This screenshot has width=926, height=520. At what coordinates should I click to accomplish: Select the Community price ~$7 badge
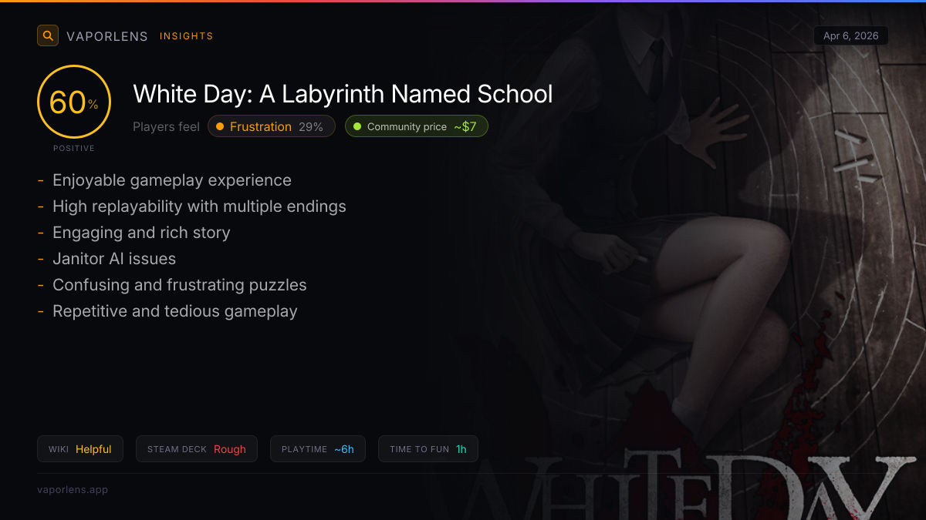click(417, 126)
